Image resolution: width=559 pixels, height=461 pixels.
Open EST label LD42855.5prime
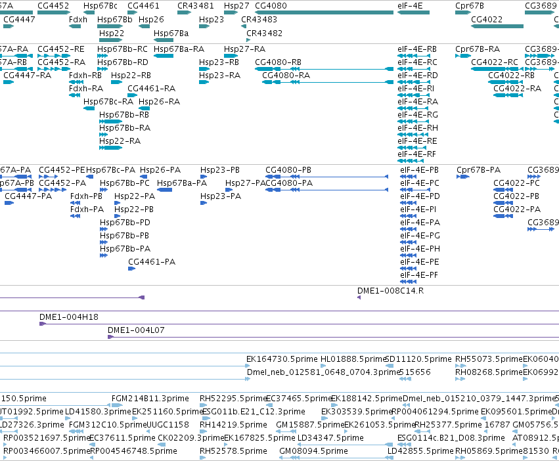tap(420, 451)
